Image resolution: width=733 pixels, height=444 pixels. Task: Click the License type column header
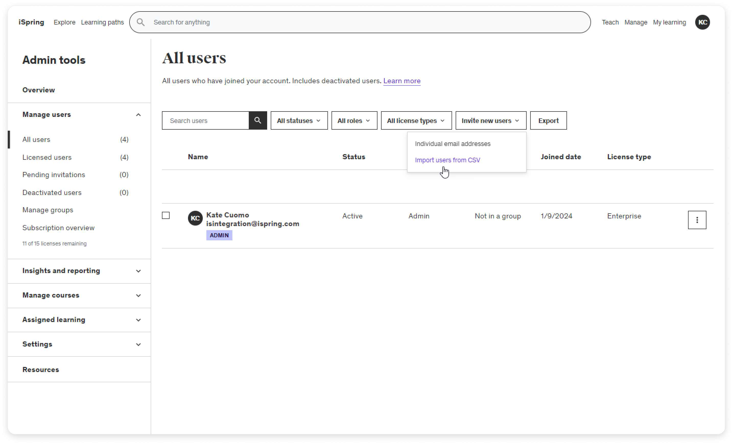pos(629,157)
